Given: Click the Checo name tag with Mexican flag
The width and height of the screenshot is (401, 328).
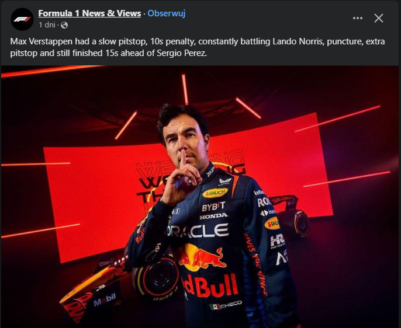Looking at the screenshot, I should 225,305.
